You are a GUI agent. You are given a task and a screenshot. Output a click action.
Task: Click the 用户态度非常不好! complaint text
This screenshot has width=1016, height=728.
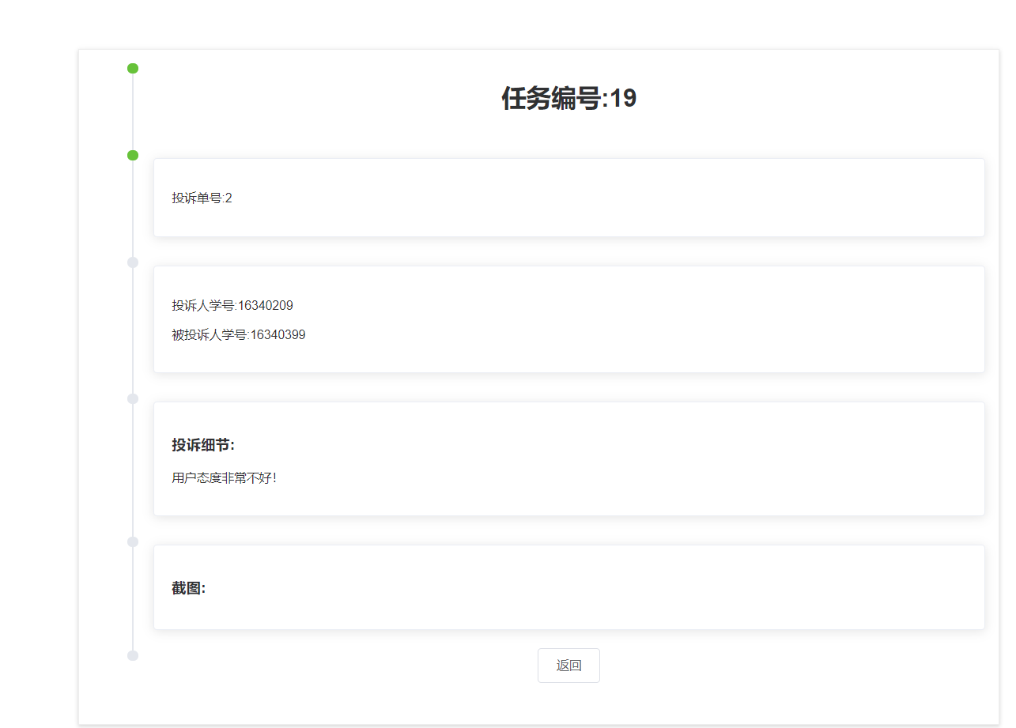(x=225, y=477)
